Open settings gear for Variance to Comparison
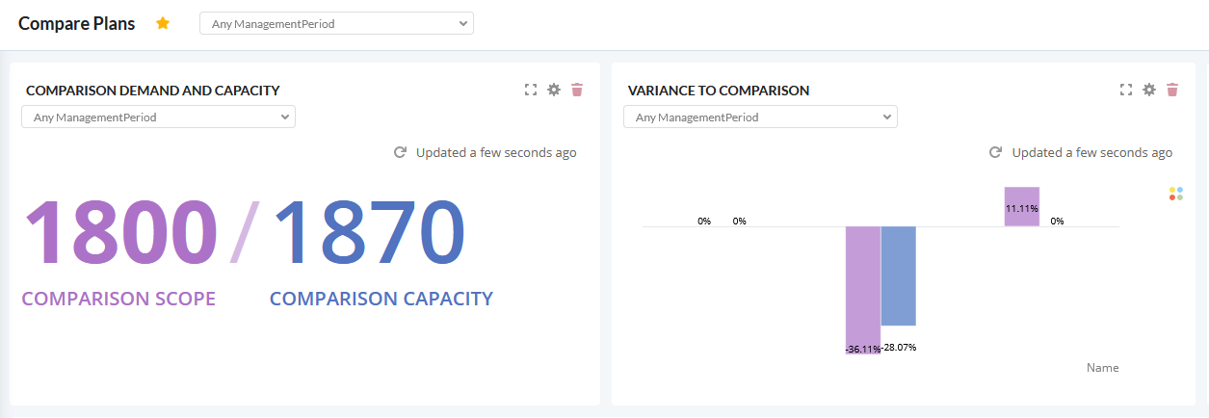The width and height of the screenshot is (1209, 418). pos(1149,90)
